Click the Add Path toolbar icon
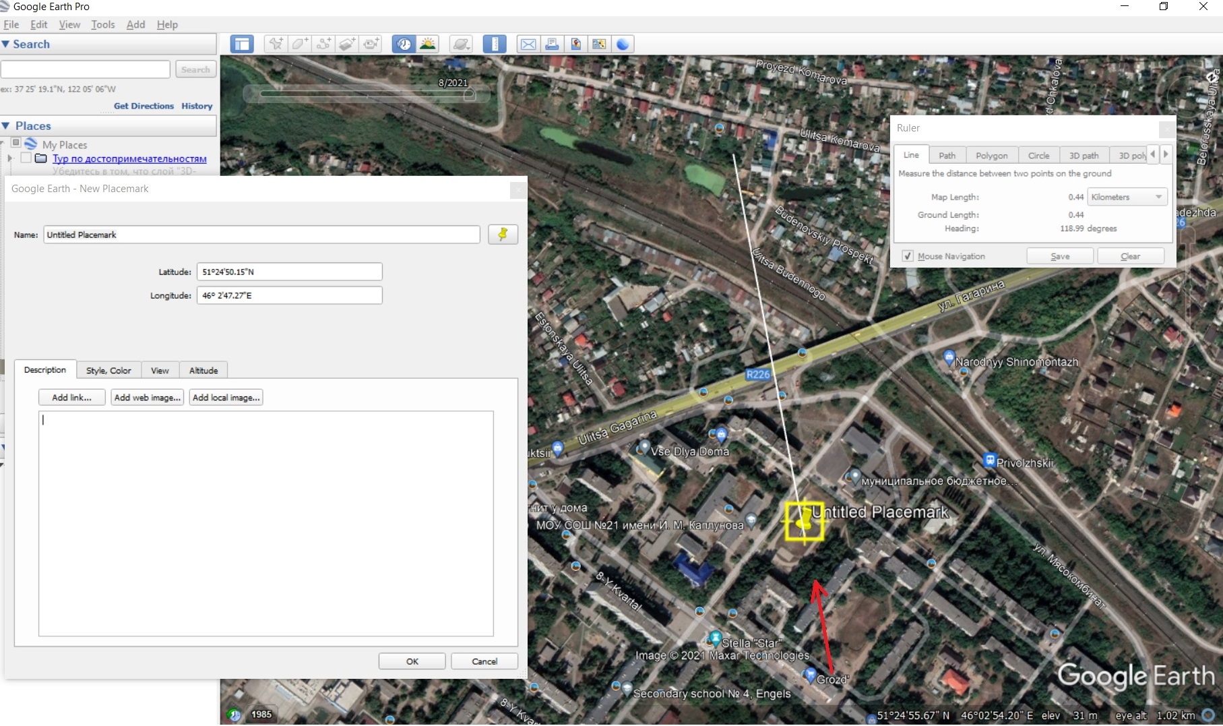Viewport: 1223px width, 726px height. click(x=323, y=44)
